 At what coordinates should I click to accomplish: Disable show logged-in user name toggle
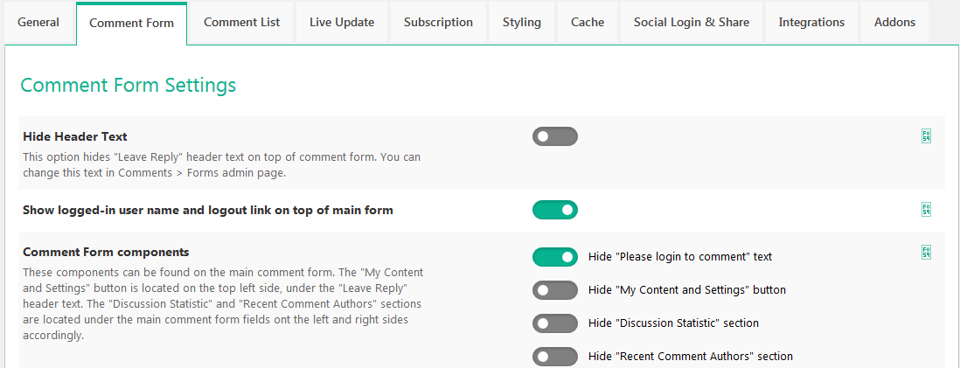(x=554, y=210)
